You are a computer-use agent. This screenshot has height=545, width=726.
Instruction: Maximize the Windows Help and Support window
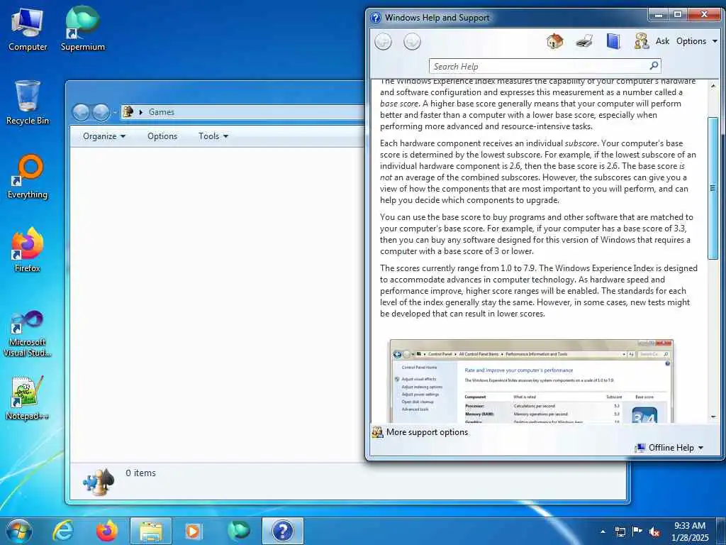click(x=677, y=14)
